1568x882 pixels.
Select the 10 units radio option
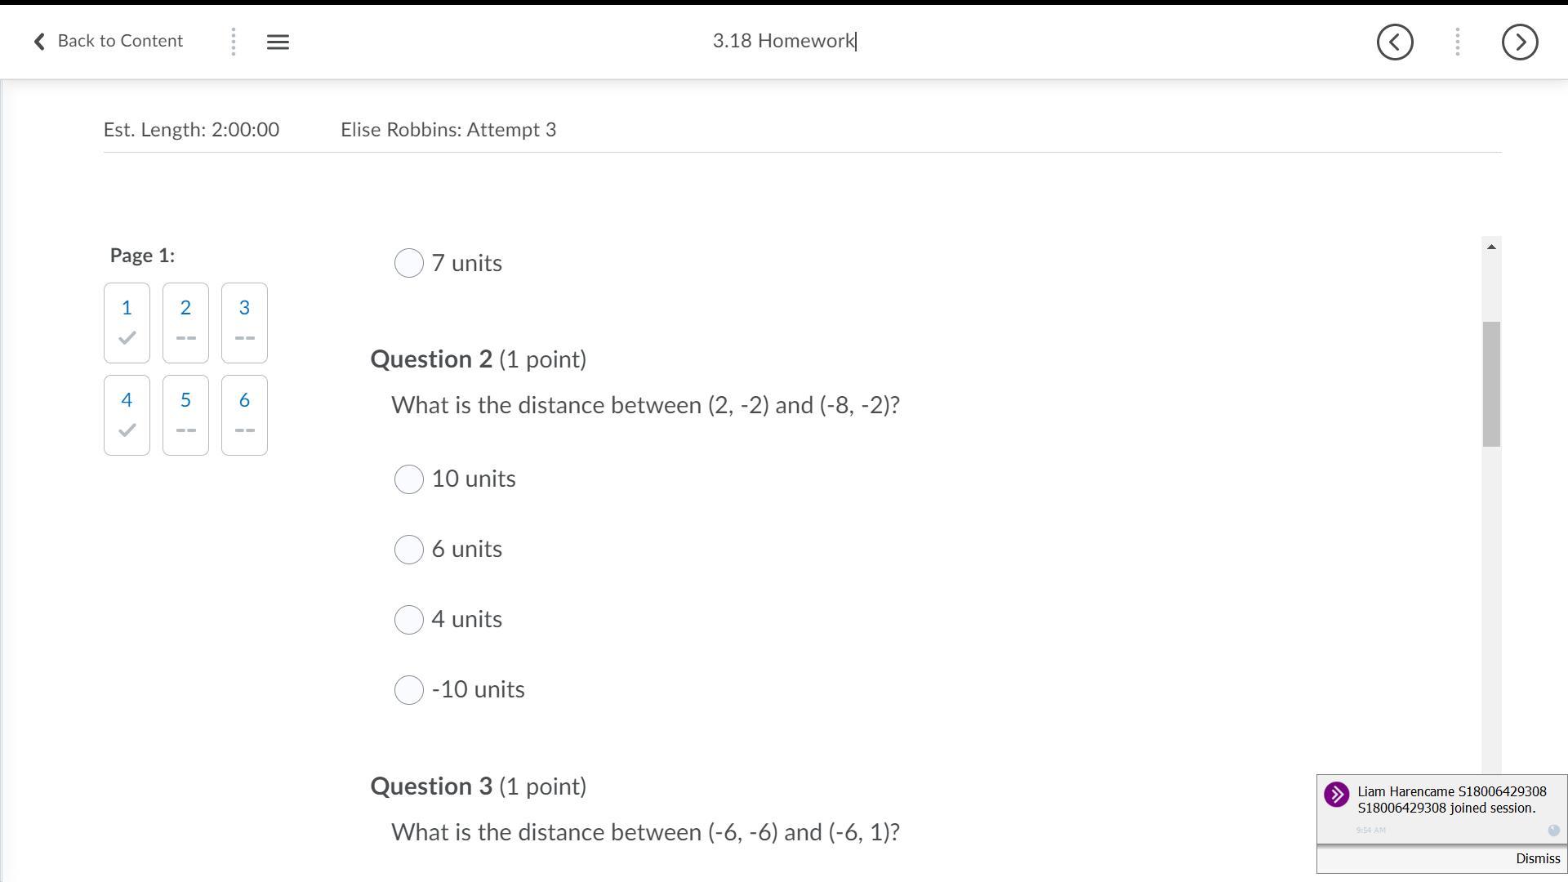(409, 479)
